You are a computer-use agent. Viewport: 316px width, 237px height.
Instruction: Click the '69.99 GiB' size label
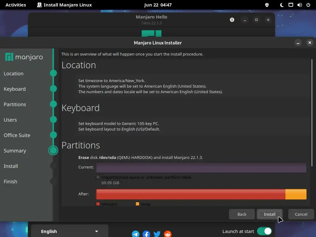pyautogui.click(x=110, y=183)
